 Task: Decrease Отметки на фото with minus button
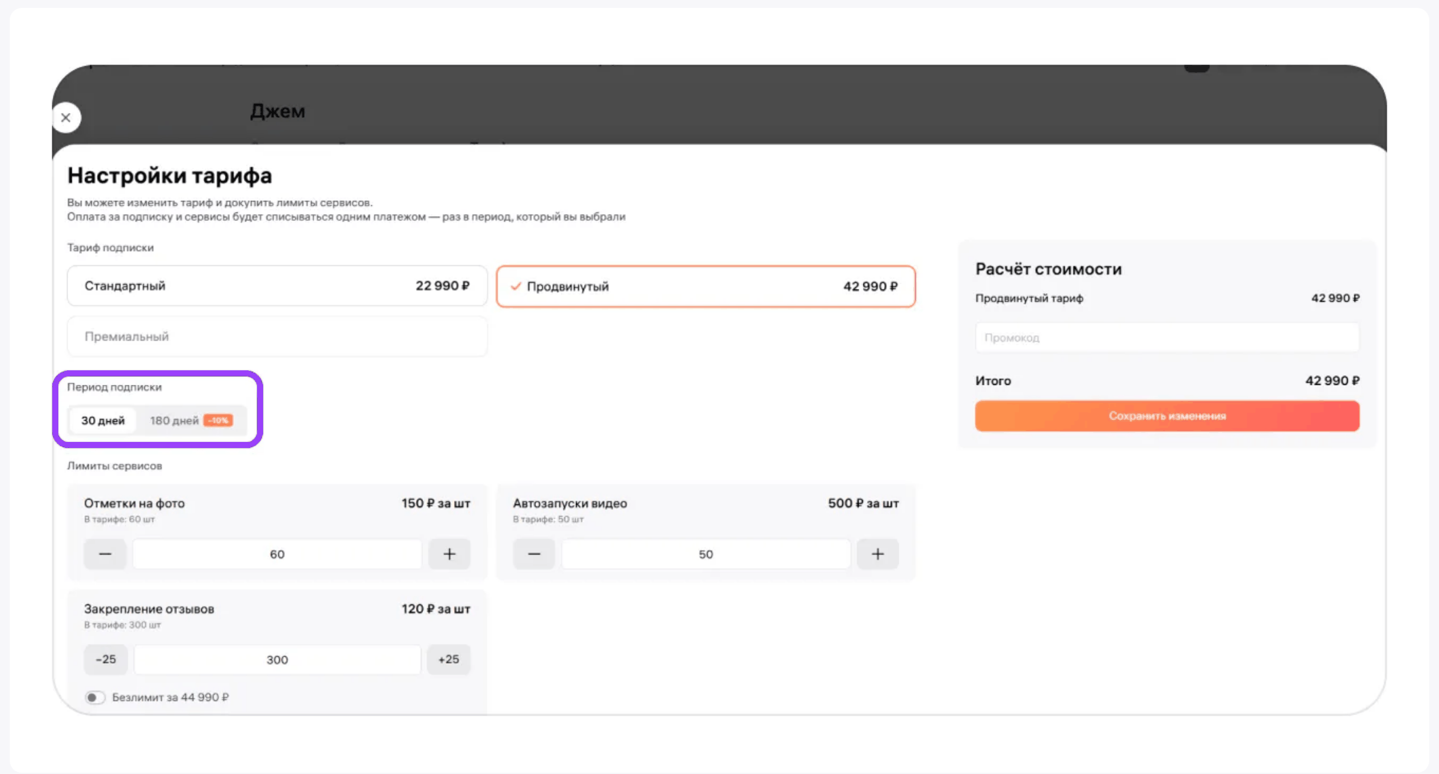105,554
